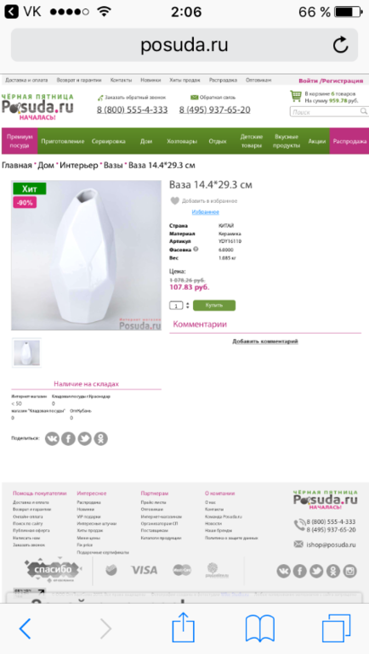Click the Фасовка help question mark
The image size is (369, 654).
click(196, 250)
